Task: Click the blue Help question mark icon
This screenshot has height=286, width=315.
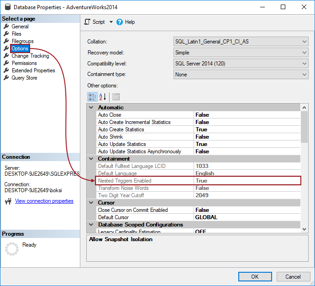Action: 120,22
